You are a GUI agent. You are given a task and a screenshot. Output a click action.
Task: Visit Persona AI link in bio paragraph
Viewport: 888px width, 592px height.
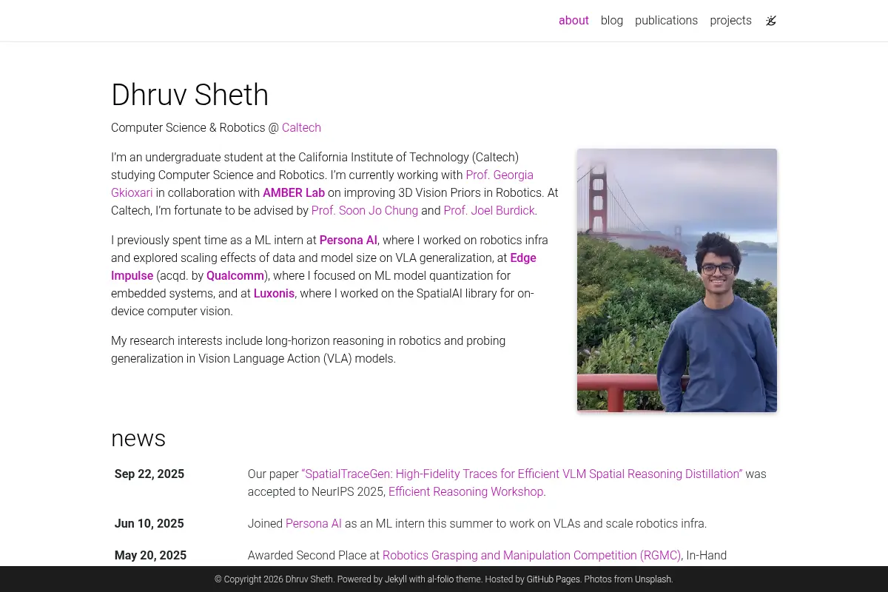point(349,240)
